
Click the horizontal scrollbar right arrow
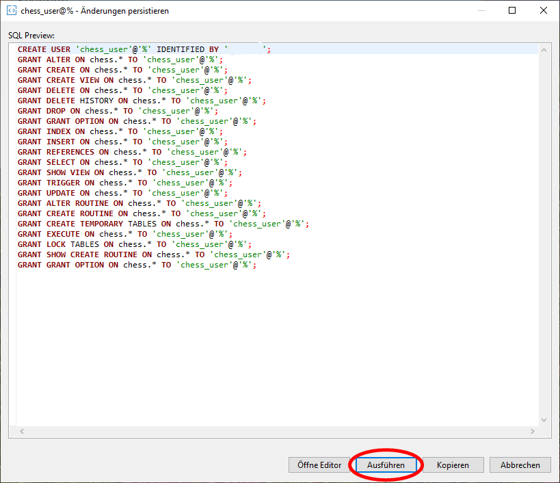tap(533, 432)
